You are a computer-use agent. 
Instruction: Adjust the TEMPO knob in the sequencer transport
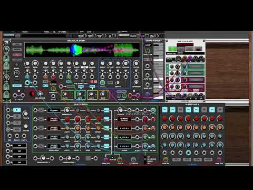25,113
